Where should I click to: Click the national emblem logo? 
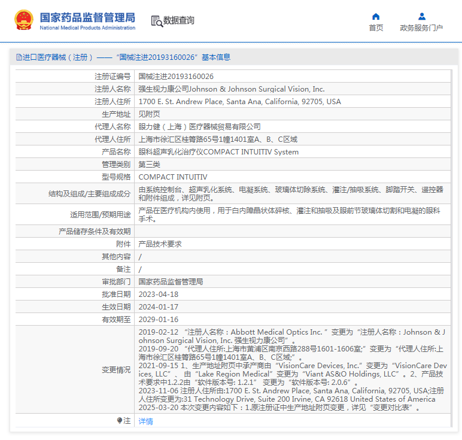(x=24, y=20)
